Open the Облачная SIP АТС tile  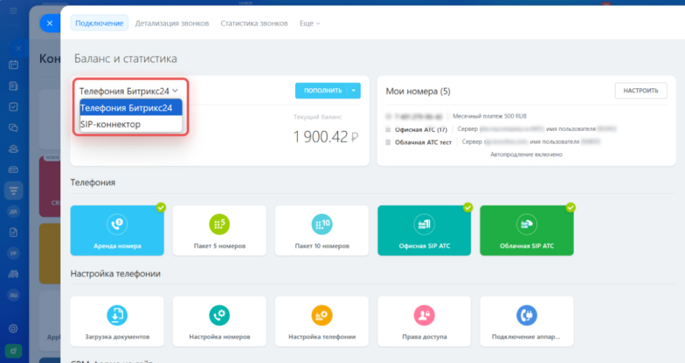pyautogui.click(x=526, y=231)
